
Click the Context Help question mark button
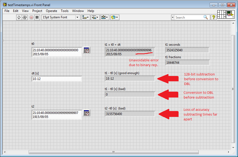(214, 17)
